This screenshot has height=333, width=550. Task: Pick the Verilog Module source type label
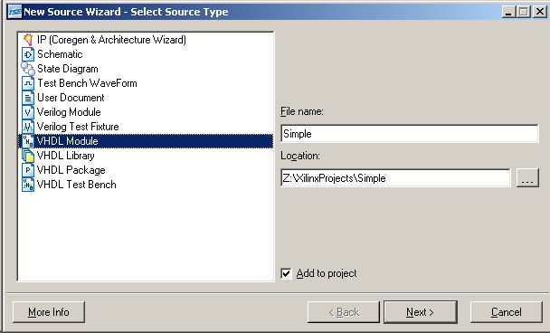pyautogui.click(x=69, y=112)
